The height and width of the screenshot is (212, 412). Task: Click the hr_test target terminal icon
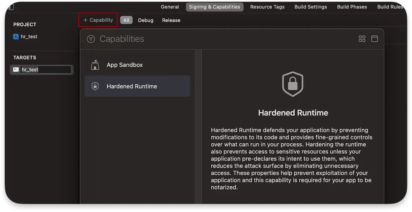click(x=16, y=70)
